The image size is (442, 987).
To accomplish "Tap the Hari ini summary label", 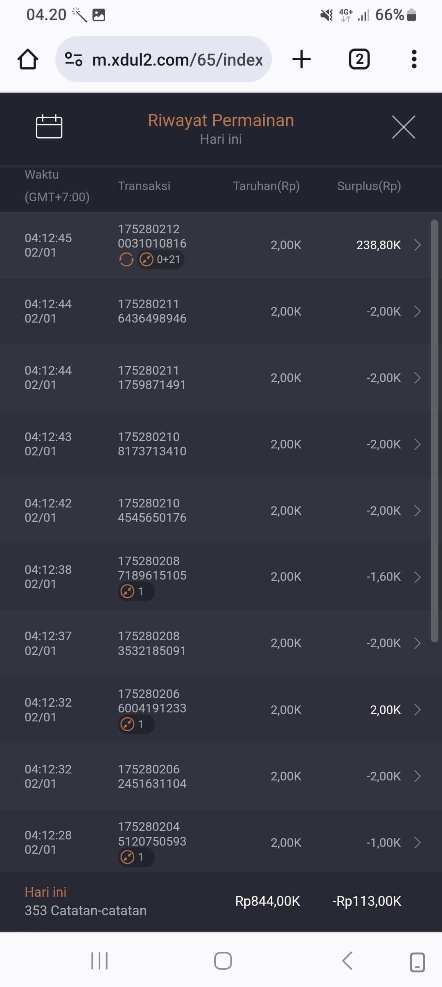I will pyautogui.click(x=45, y=892).
